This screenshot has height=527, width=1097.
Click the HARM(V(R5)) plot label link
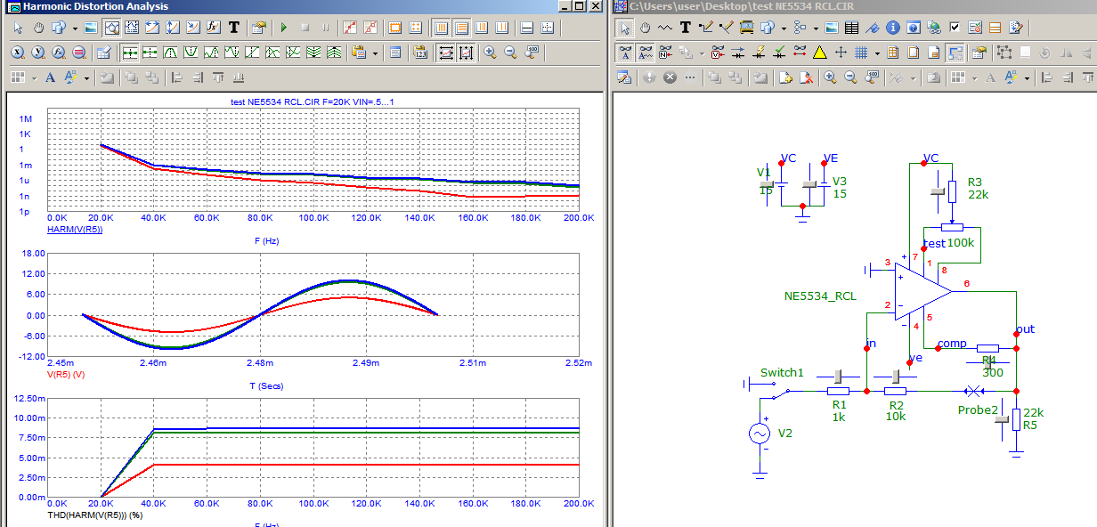74,230
